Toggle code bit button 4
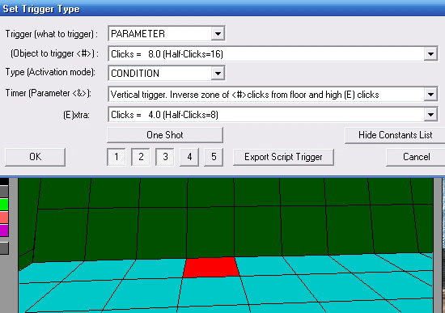Viewport: 445px width, 313px height. [x=189, y=157]
